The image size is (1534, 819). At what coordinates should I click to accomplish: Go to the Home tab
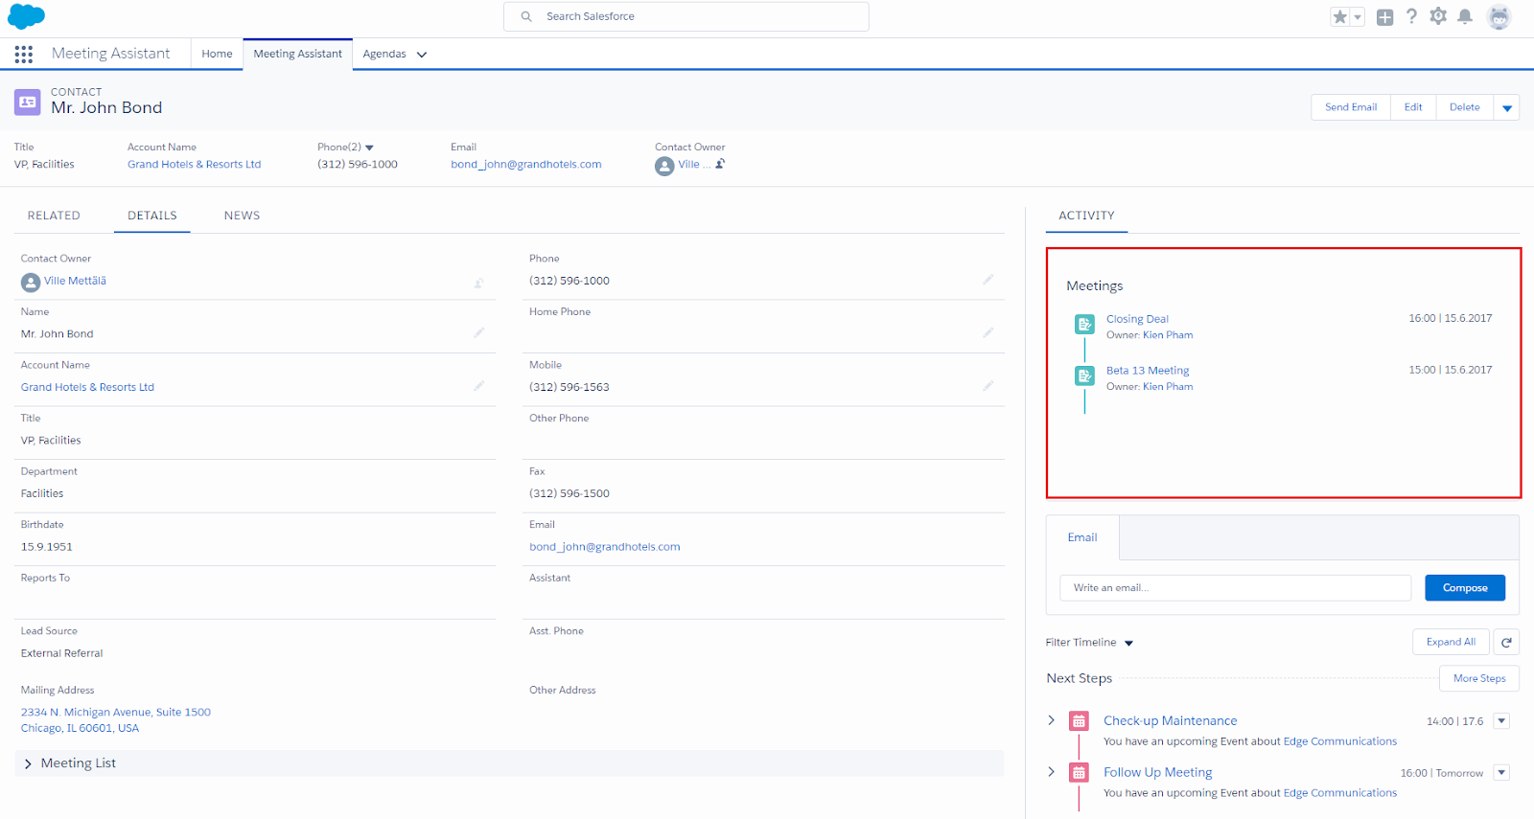coord(217,54)
